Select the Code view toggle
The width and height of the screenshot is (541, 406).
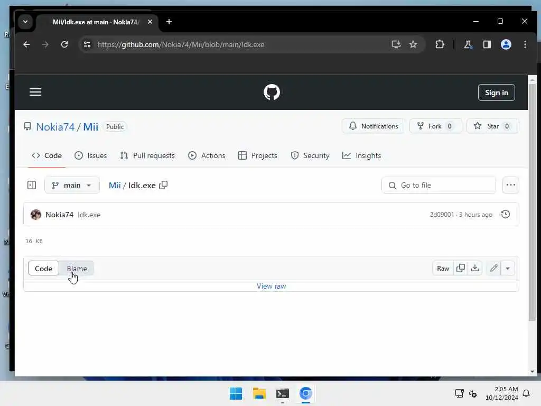[x=43, y=269]
